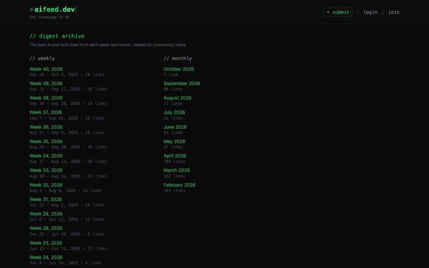Image resolution: width=429 pixels, height=268 pixels.
Task: Open the May 2026 monthly digest
Action: [174, 141]
